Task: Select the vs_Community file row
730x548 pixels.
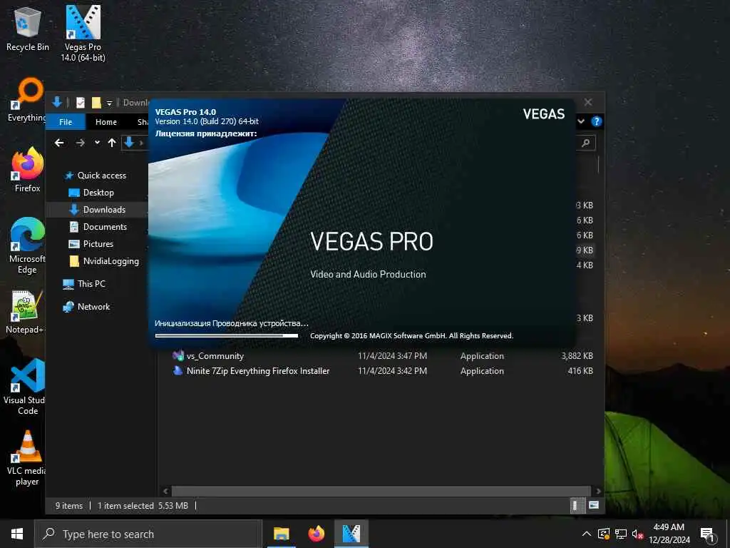Action: (382, 356)
